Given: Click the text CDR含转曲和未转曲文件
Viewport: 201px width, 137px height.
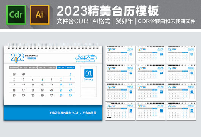Looking at the screenshot, I should point(166,21).
